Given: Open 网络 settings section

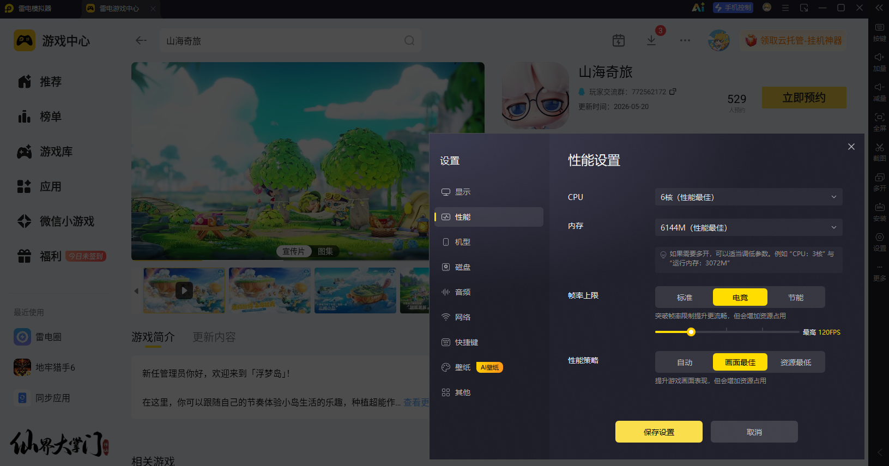Looking at the screenshot, I should [489, 317].
